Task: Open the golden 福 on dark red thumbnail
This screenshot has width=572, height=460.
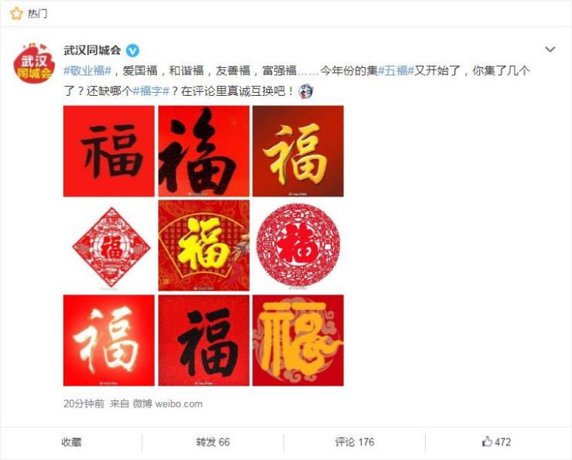Action: click(298, 151)
